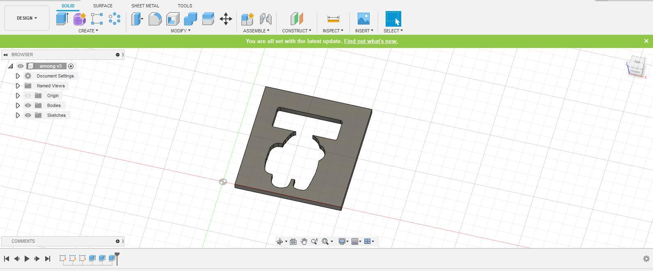Click the ViewCube Top face
Viewport: 653px width, 271px height.
(637, 62)
